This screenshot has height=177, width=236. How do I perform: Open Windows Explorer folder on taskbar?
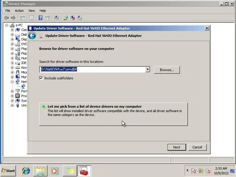(40, 171)
